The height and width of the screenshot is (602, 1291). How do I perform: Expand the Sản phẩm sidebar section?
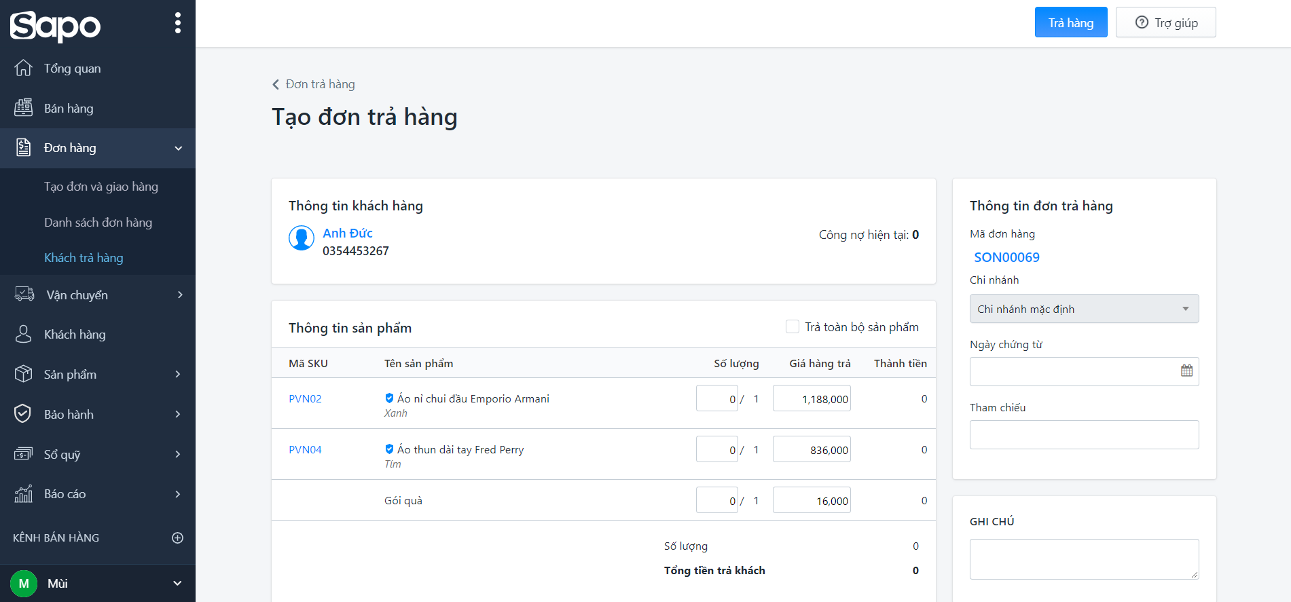[x=178, y=374]
